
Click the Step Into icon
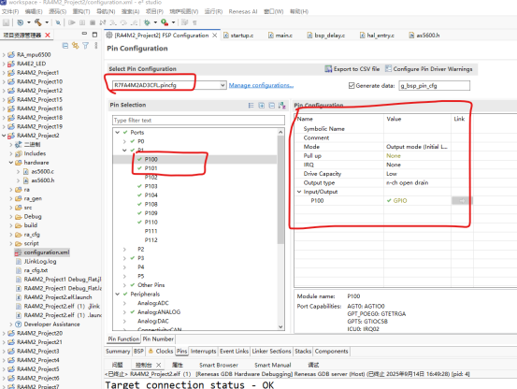(113, 22)
